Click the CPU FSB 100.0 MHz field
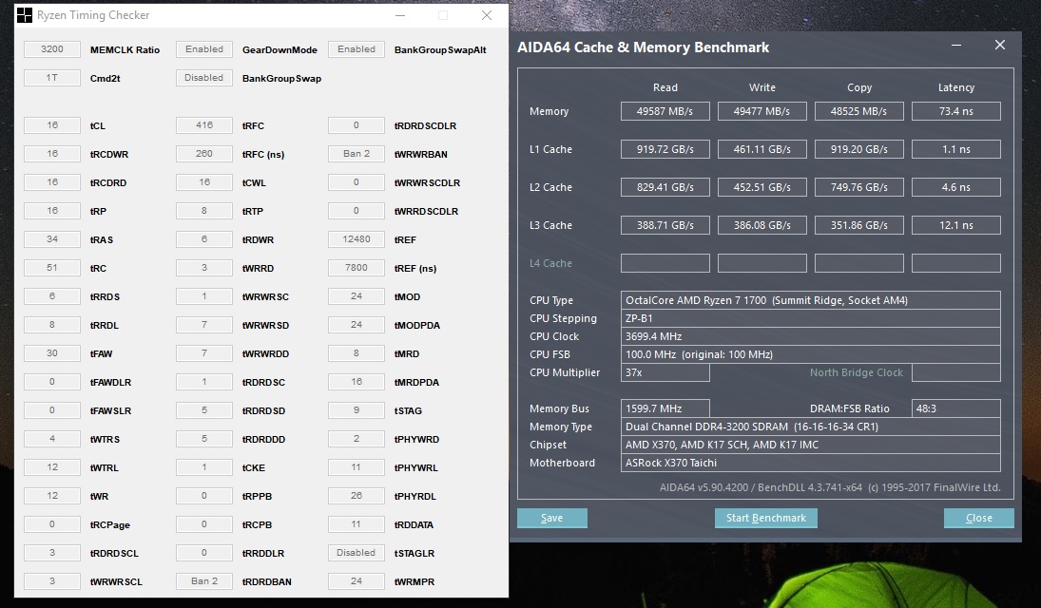 pos(811,354)
